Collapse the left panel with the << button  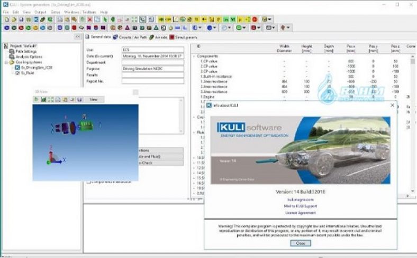78,37
